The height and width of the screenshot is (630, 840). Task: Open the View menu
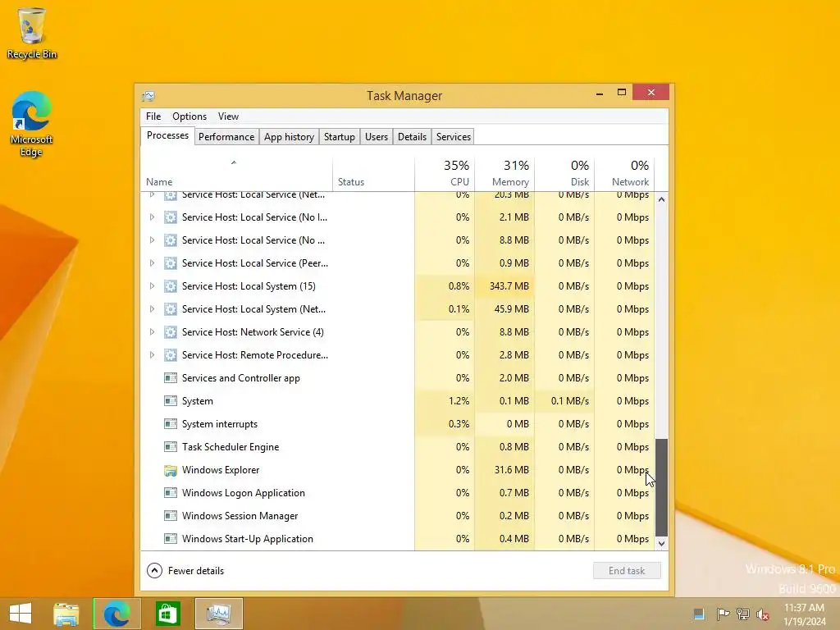click(228, 116)
